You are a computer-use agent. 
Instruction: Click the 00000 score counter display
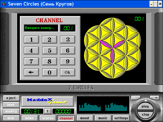click(x=63, y=111)
